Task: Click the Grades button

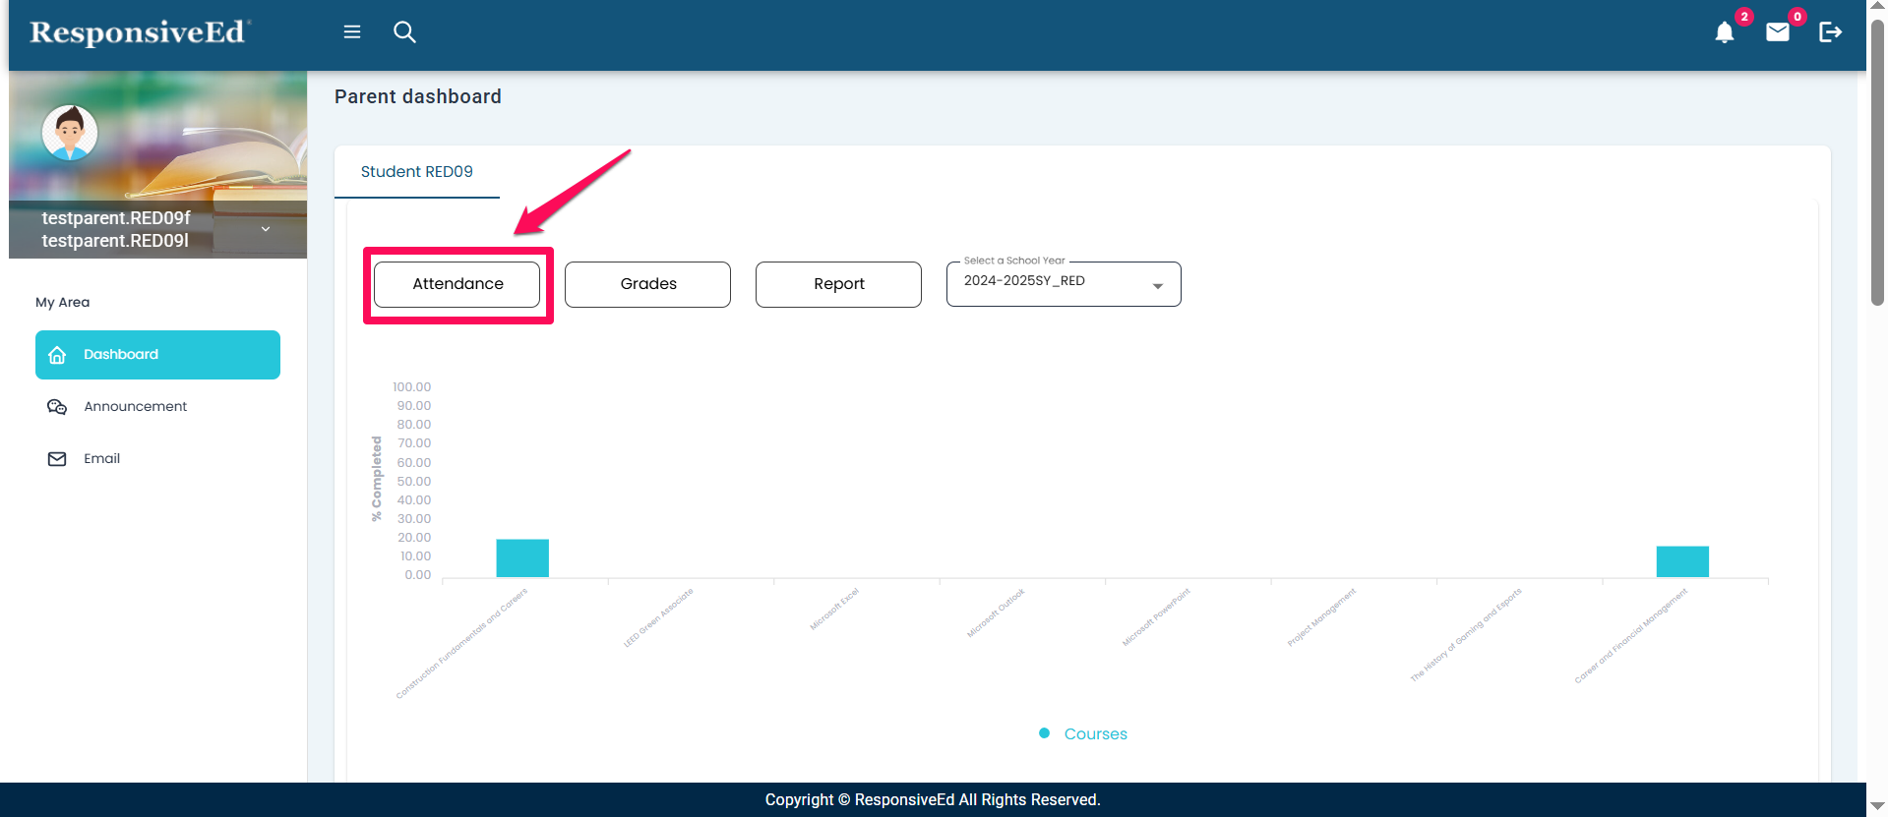Action: point(647,284)
